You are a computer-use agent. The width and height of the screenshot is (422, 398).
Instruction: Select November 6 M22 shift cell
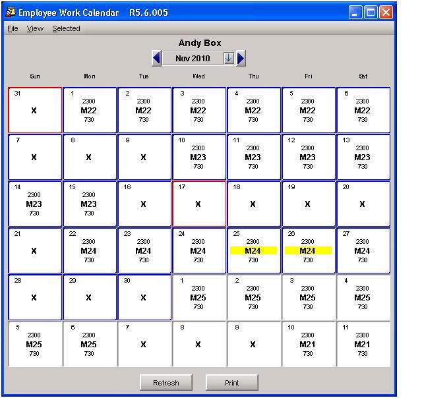click(363, 110)
